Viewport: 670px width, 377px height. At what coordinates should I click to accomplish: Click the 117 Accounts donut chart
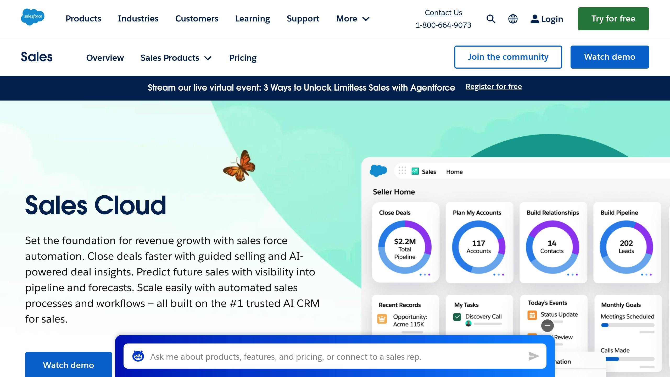click(x=479, y=247)
